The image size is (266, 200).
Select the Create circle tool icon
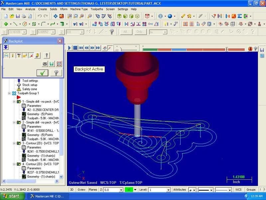tap(25, 24)
